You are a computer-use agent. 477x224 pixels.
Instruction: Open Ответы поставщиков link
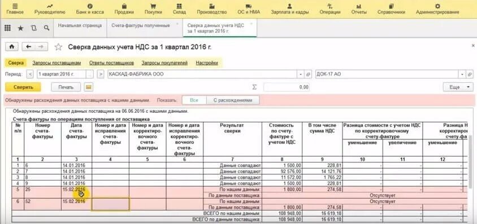(111, 63)
